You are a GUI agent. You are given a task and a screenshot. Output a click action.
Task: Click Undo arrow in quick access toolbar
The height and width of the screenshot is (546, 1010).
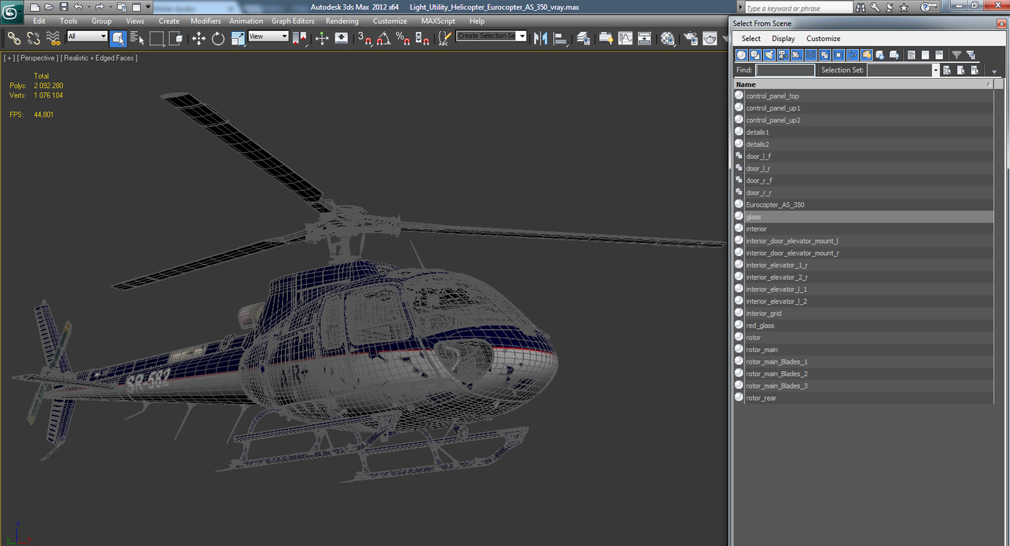coord(78,7)
